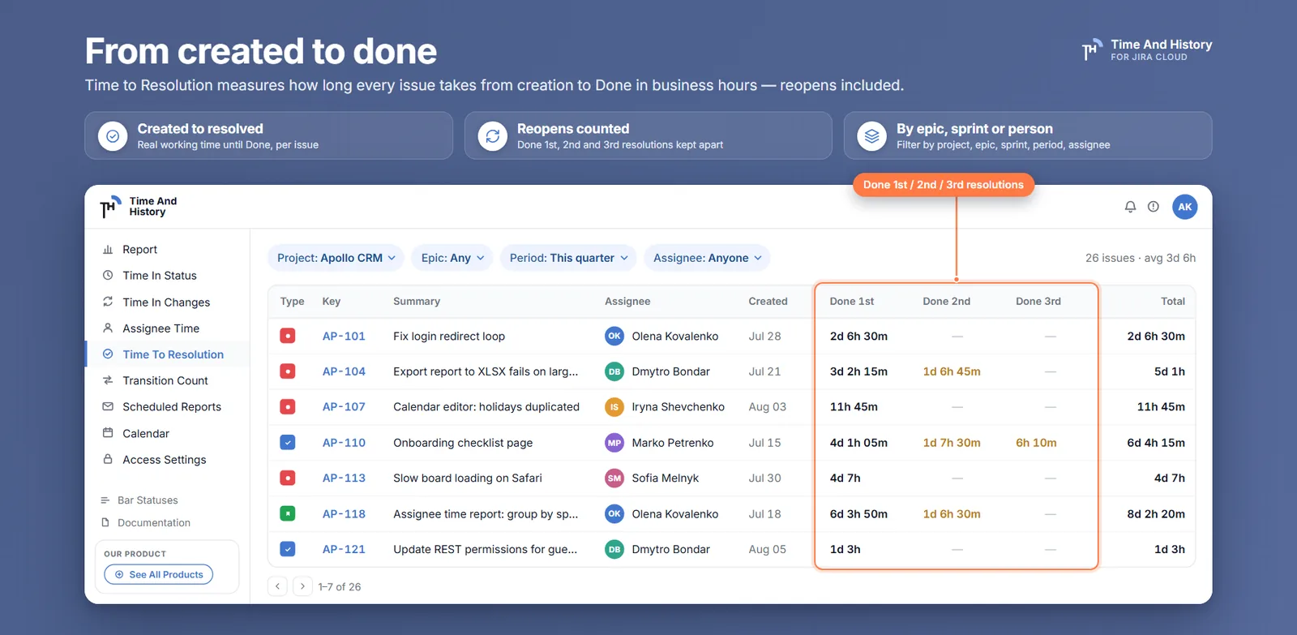This screenshot has width=1297, height=635.
Task: Click 'Onboarding checklist page' summary
Action: 463,443
